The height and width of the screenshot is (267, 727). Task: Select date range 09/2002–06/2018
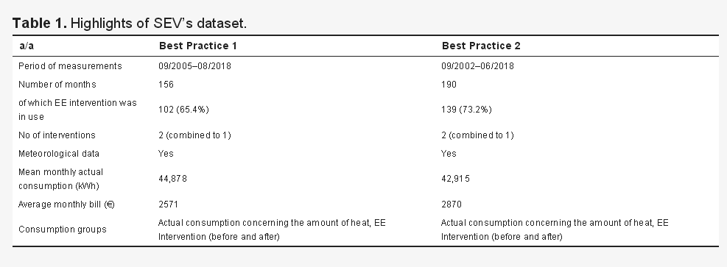tap(477, 65)
